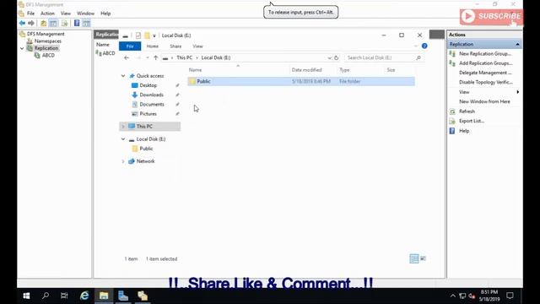Click Refresh in Actions pane
Screen dimensions: 540x304
(467, 111)
